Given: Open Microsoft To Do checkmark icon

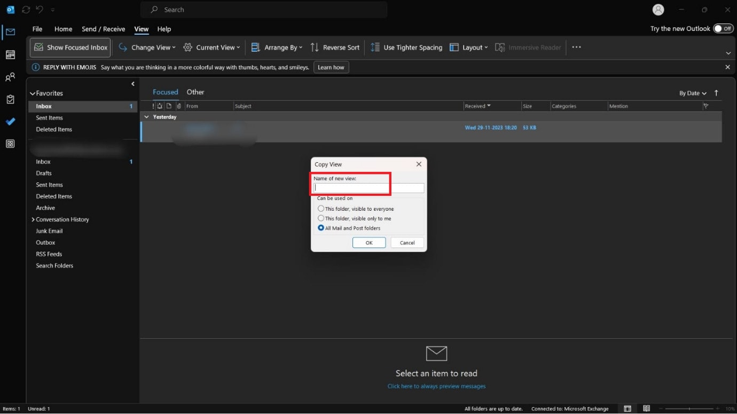Looking at the screenshot, I should (10, 122).
